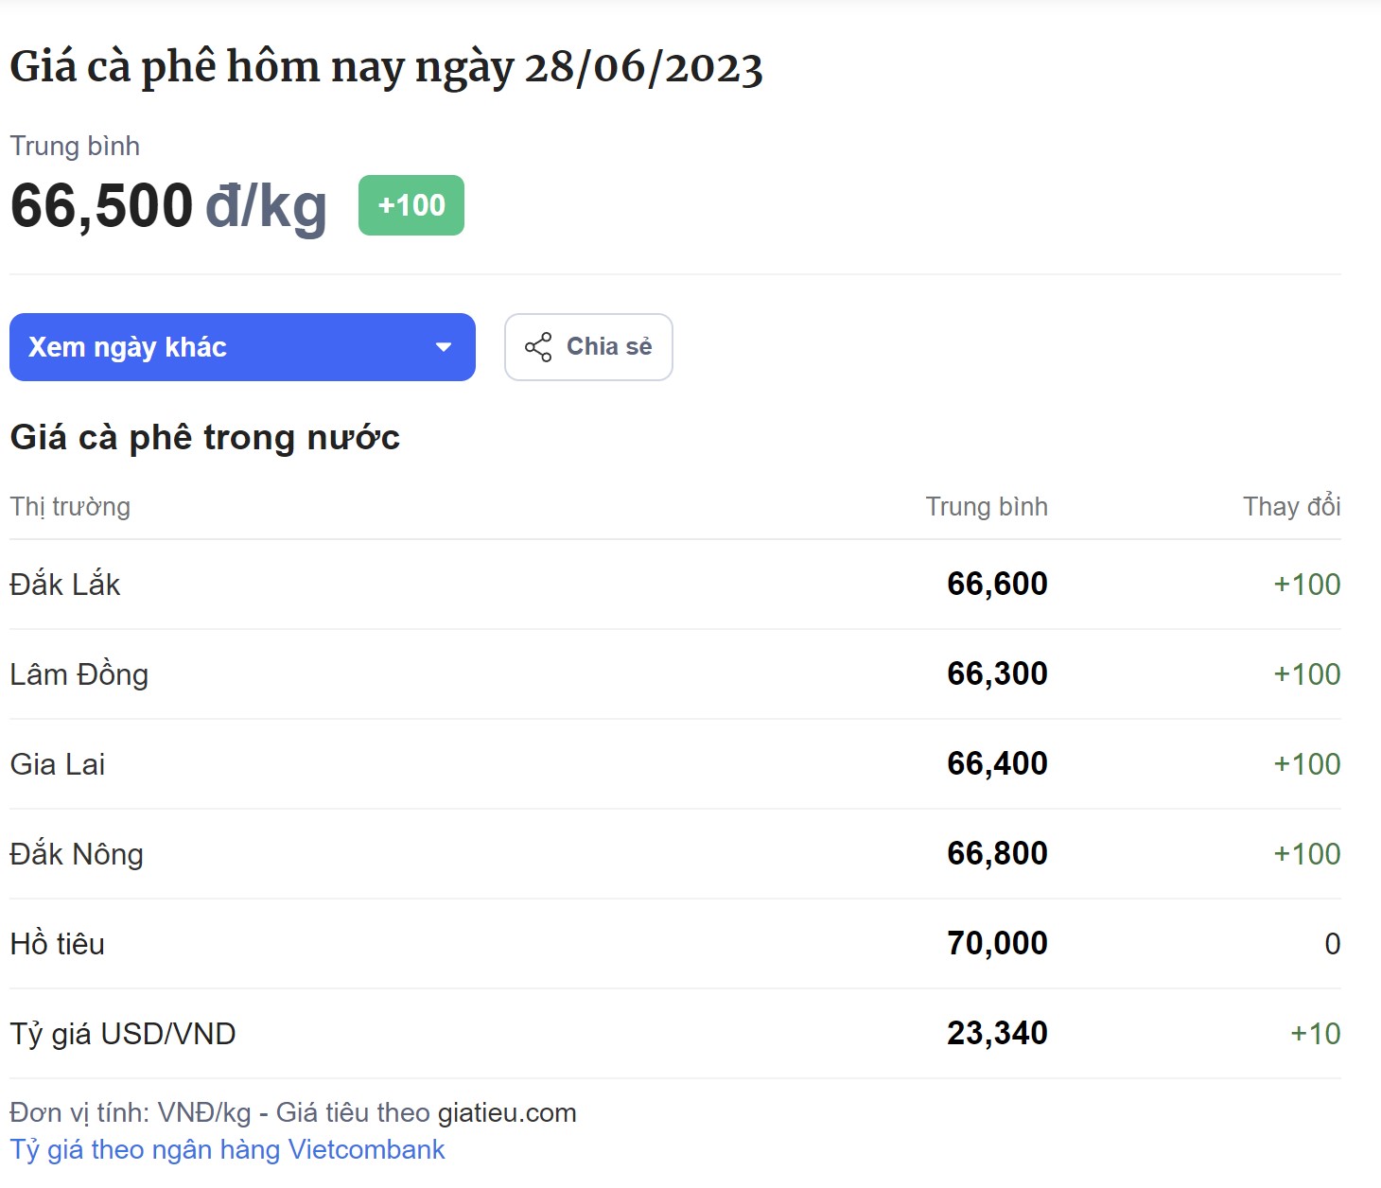Click the 66,600 price for Đắk Lắk

pyautogui.click(x=998, y=585)
